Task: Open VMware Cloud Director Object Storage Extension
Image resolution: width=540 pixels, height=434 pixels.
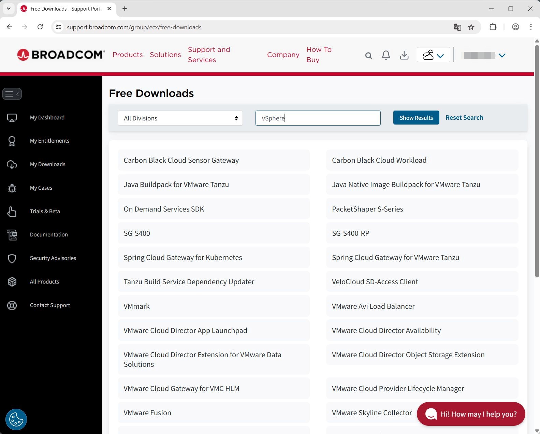Action: click(422, 355)
